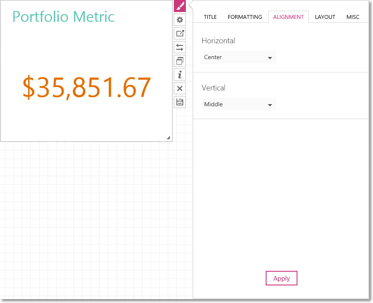Open the info icon
This screenshot has width=373, height=303.
pos(180,75)
